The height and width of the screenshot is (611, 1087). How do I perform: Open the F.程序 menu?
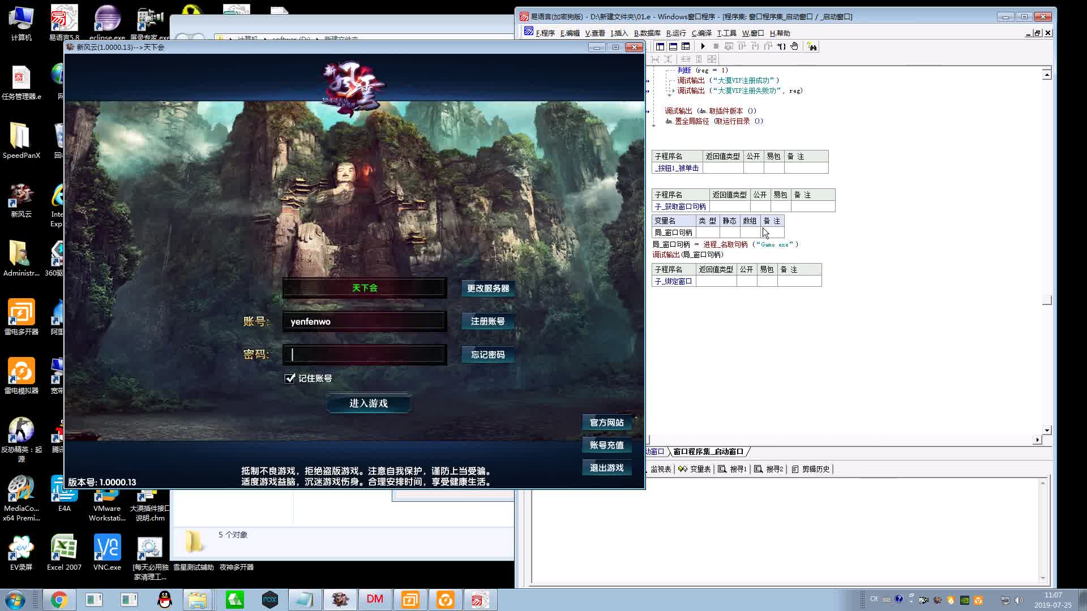pos(545,33)
